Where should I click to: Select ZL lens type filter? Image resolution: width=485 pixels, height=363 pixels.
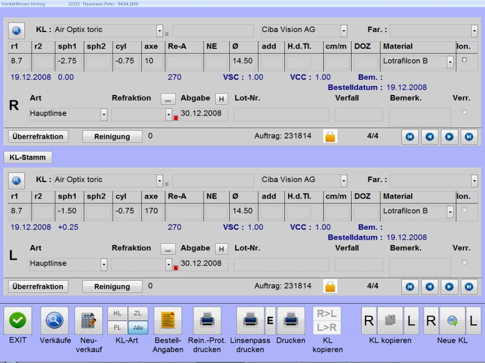tap(138, 313)
